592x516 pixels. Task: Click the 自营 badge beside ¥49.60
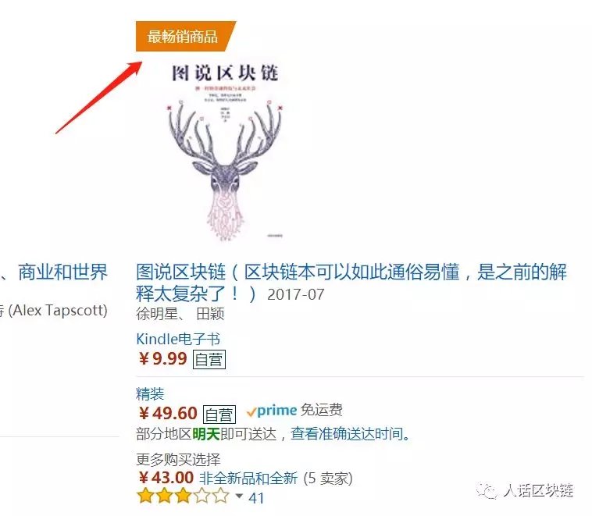[219, 415]
